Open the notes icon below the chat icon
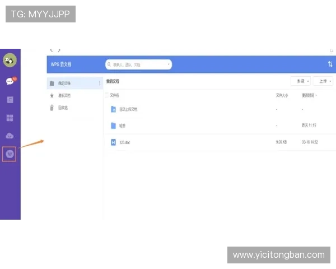The width and height of the screenshot is (336, 269). [10, 100]
